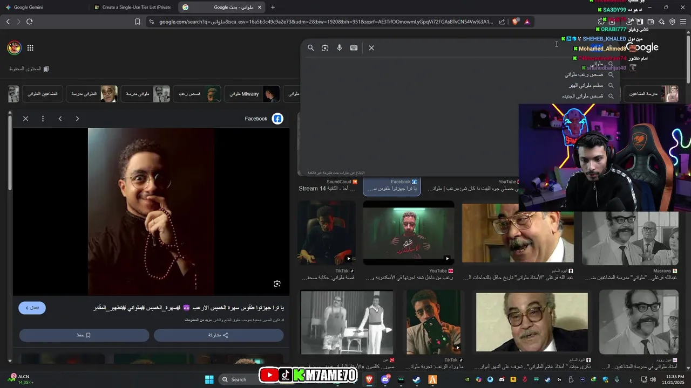Open the Masrawy black-and-white mustache thumbnail
691x388 pixels.
point(630,237)
